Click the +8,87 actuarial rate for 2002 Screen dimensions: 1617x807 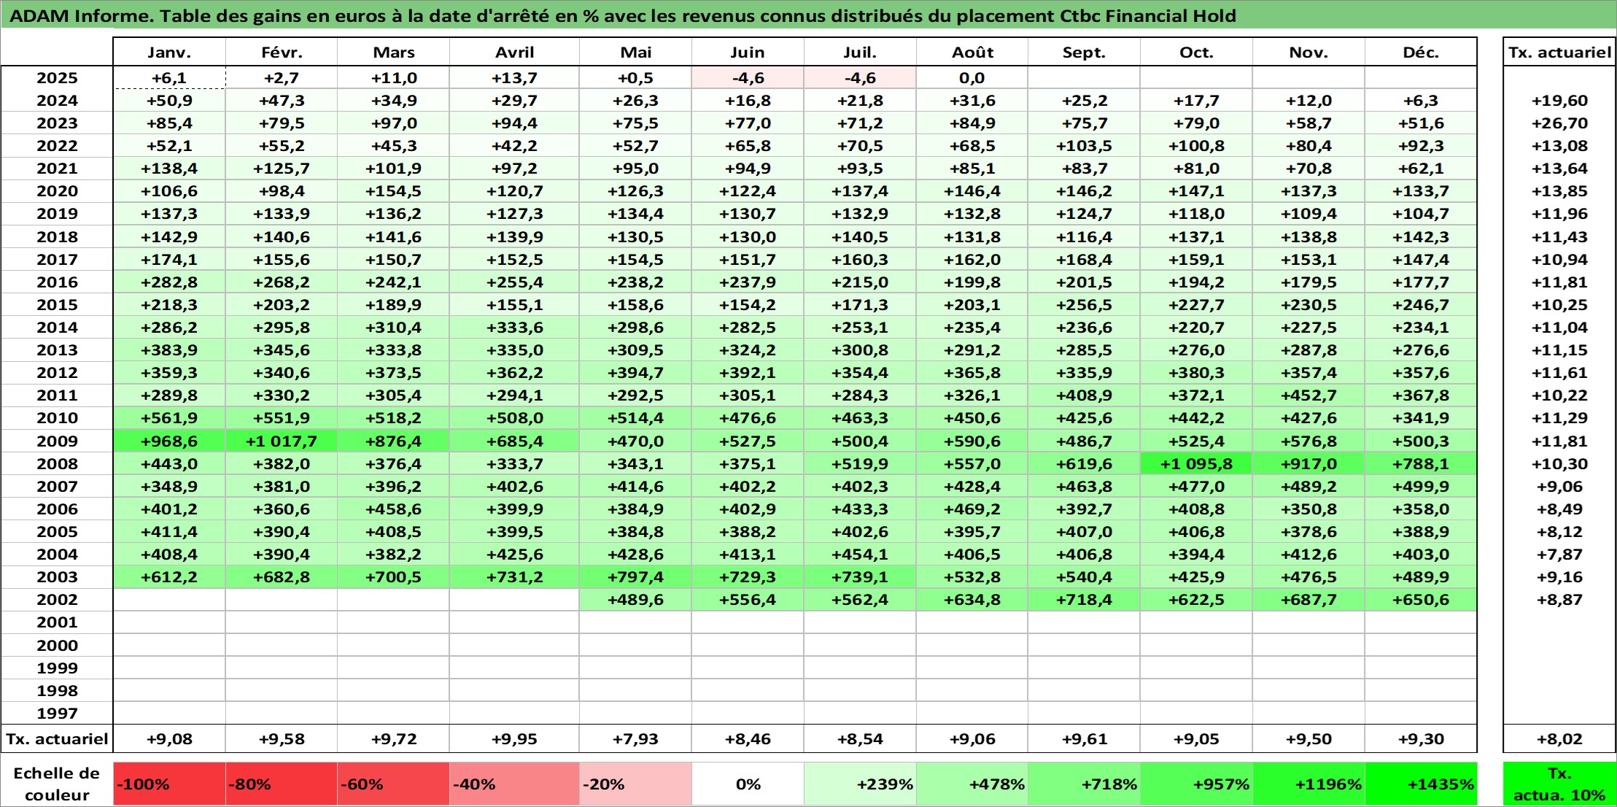pyautogui.click(x=1559, y=600)
